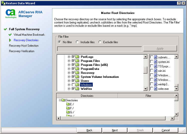The image size is (187, 134).
Task: Click the Filter column header
Action: point(148,96)
